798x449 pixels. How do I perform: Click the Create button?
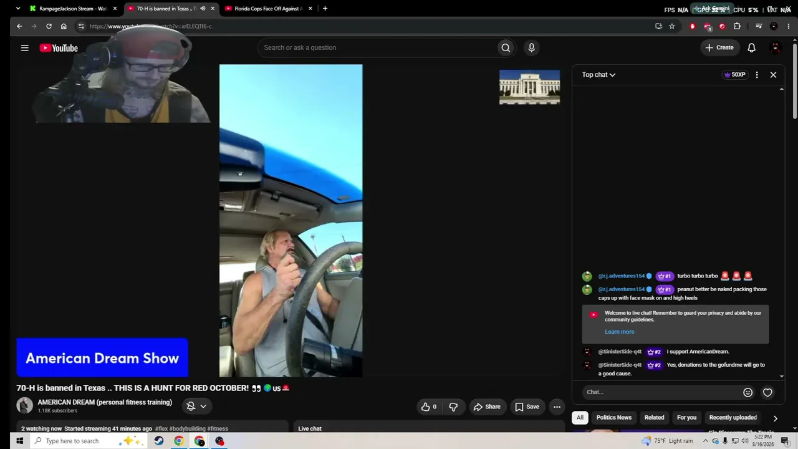719,48
